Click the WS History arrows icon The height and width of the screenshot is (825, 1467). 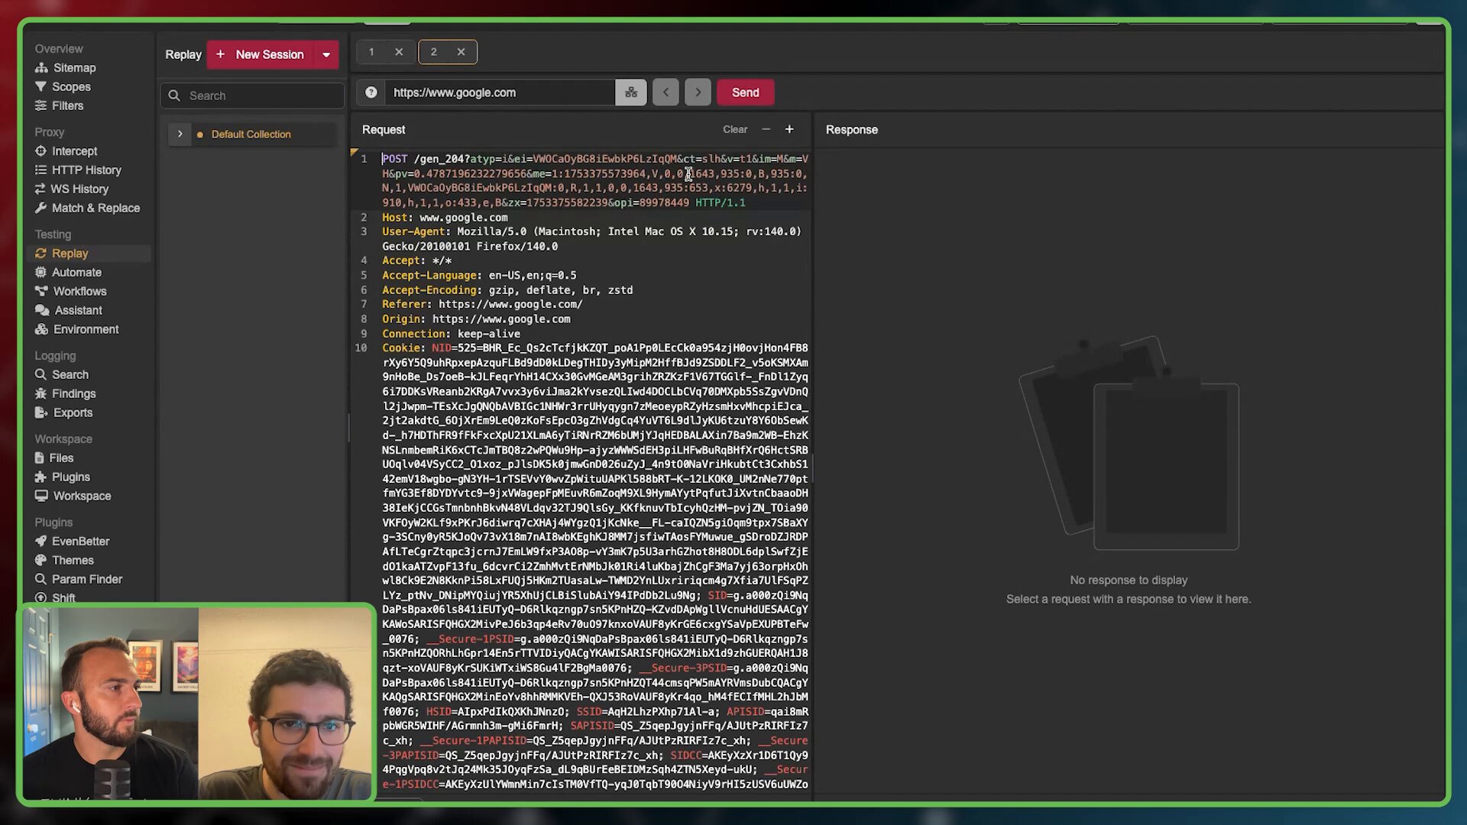pyautogui.click(x=40, y=189)
